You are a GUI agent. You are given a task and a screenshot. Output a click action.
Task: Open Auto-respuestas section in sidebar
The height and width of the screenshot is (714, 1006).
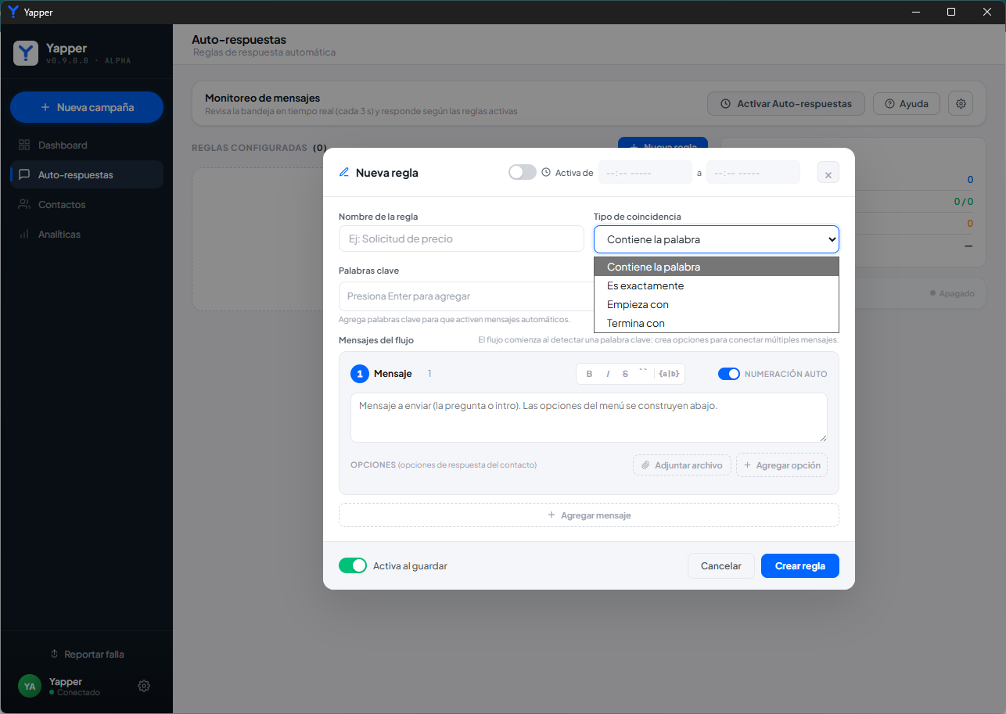(86, 175)
